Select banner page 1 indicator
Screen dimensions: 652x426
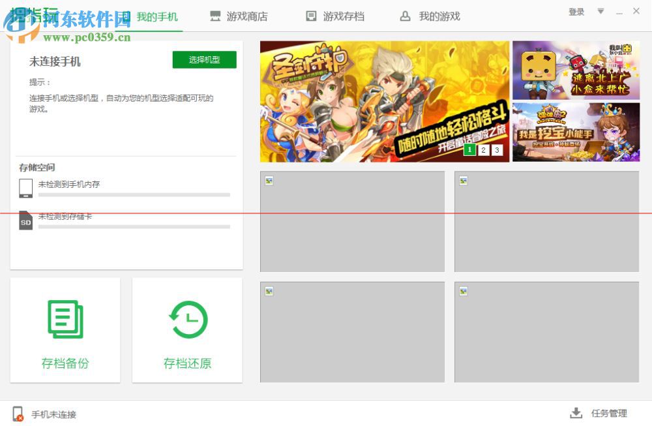tap(469, 149)
